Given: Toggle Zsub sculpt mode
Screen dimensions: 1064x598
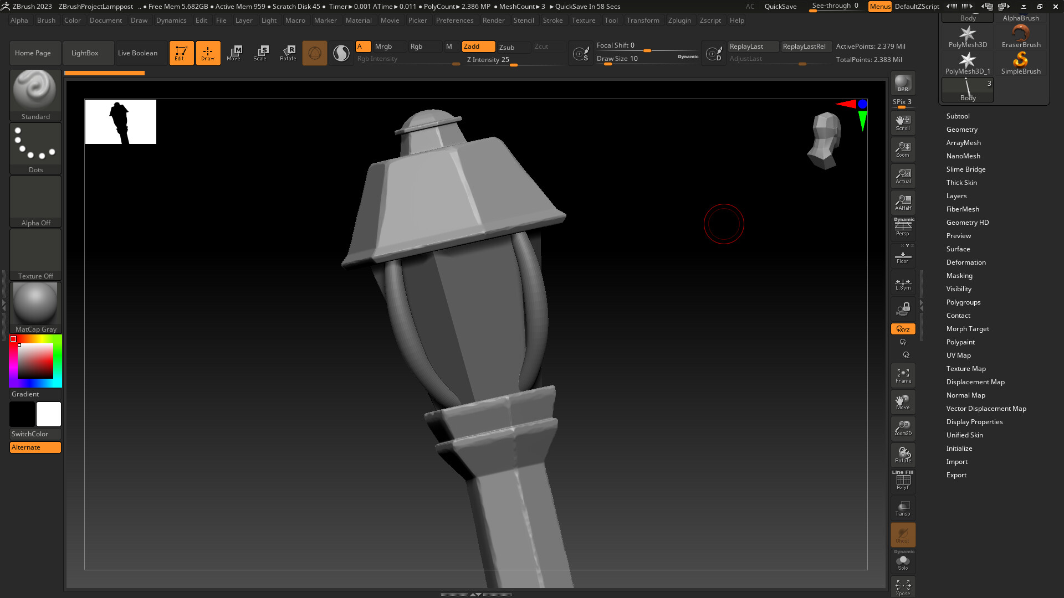Looking at the screenshot, I should pyautogui.click(x=507, y=47).
